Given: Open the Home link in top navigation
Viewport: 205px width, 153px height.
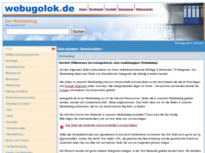Looking at the screenshot, I should click(83, 9).
